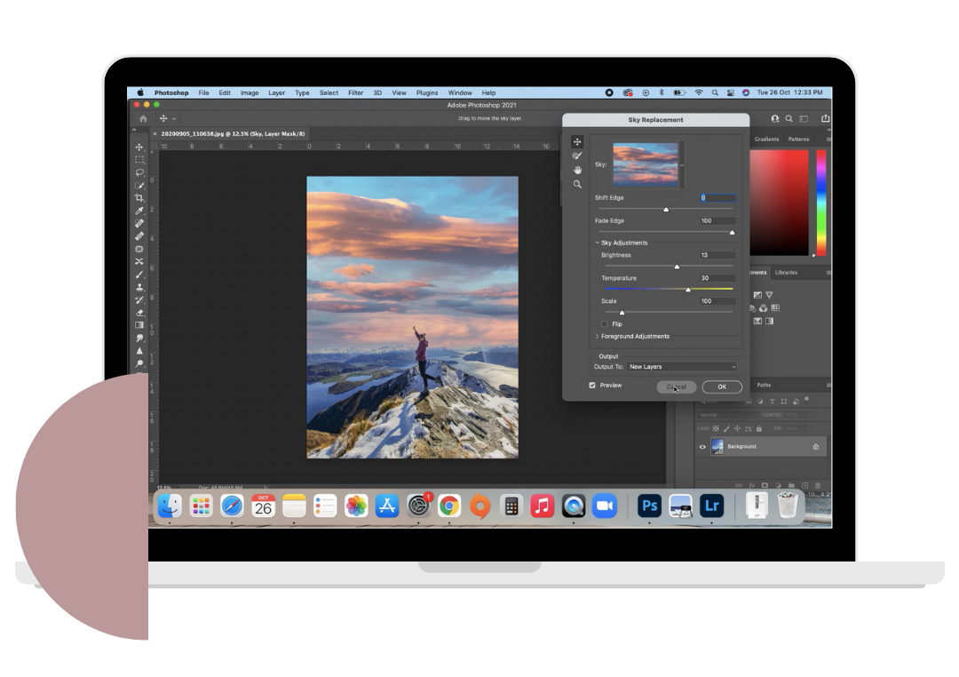Select the Hand tool in Sky Replacement
959x677 pixels.
coord(577,170)
